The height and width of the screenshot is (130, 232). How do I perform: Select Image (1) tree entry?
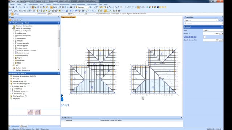coord(16,99)
